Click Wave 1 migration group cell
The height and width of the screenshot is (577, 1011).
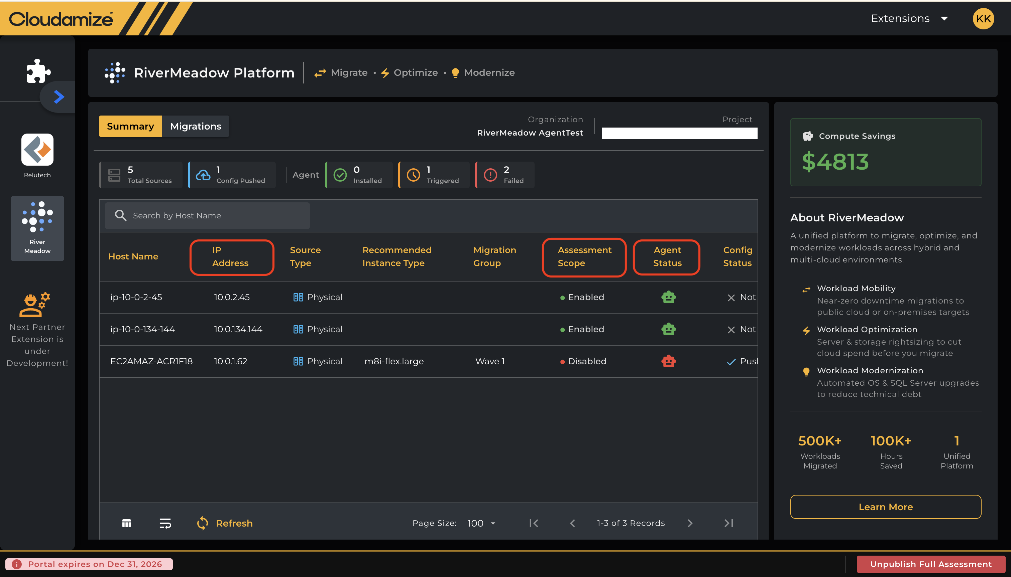(490, 361)
